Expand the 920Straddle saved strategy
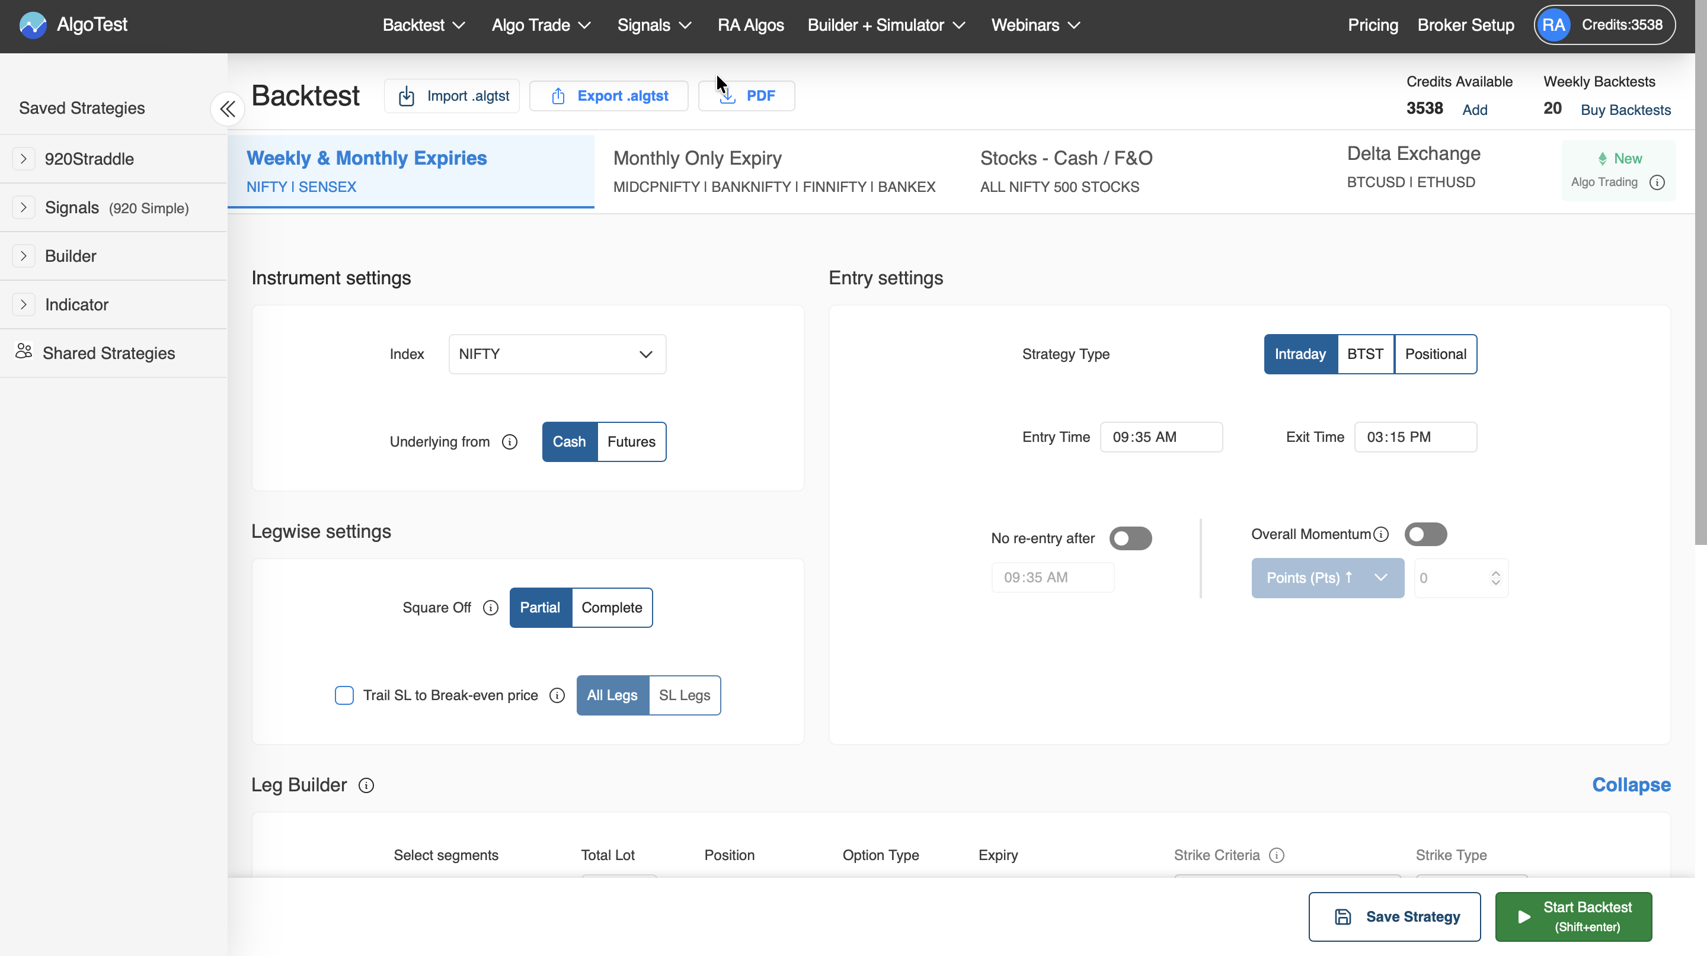This screenshot has width=1707, height=956. coord(24,159)
